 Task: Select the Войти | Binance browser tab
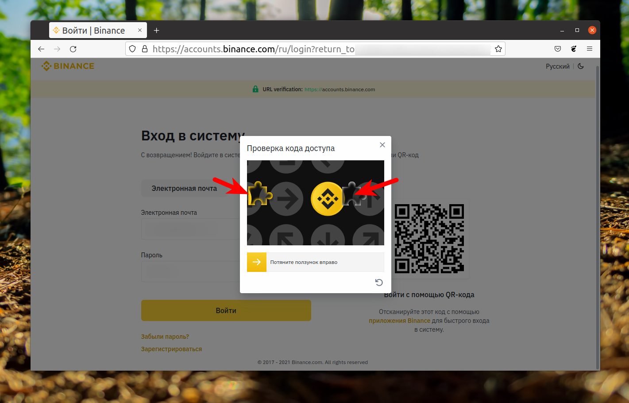(x=98, y=30)
